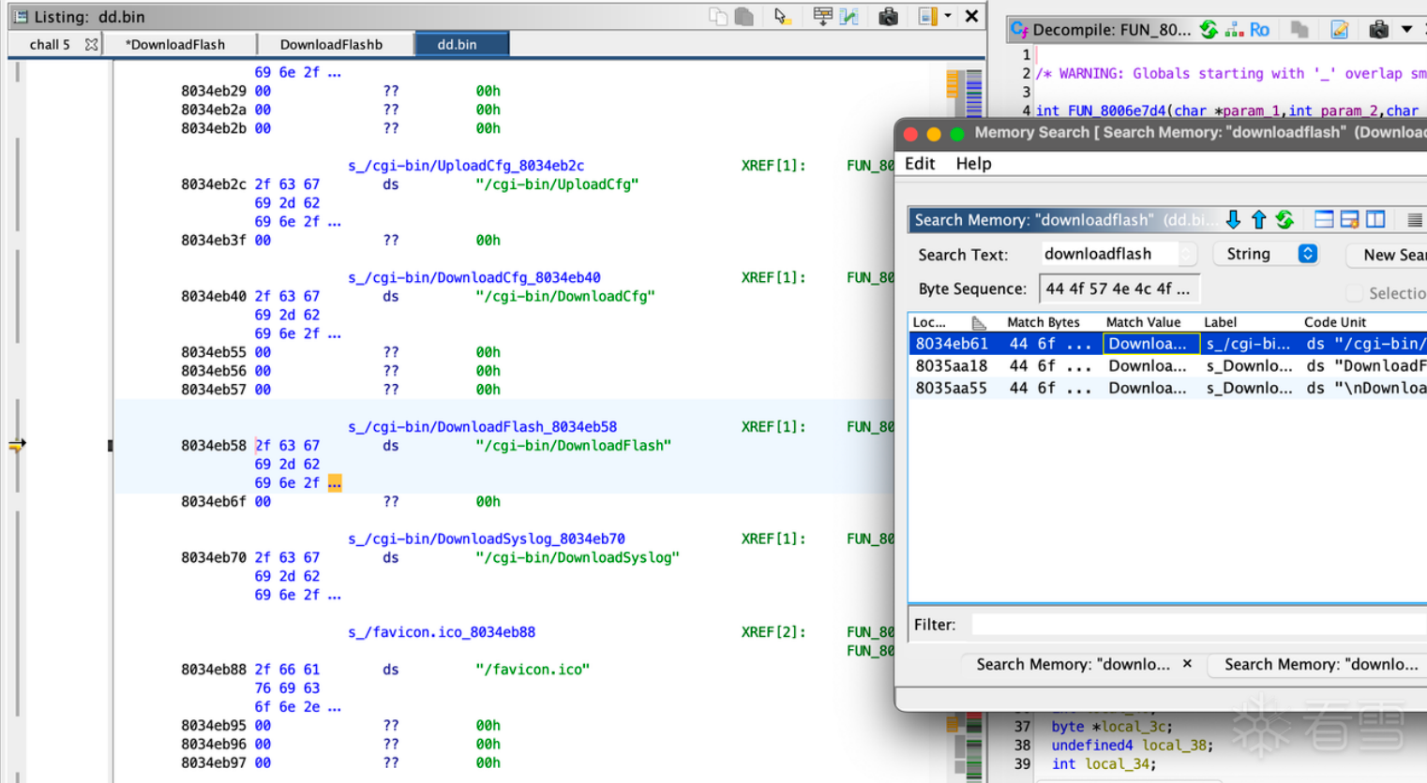Screen dimensions: 1427x783
Task: Select the 8035aa18 search result row
Action: point(1167,365)
